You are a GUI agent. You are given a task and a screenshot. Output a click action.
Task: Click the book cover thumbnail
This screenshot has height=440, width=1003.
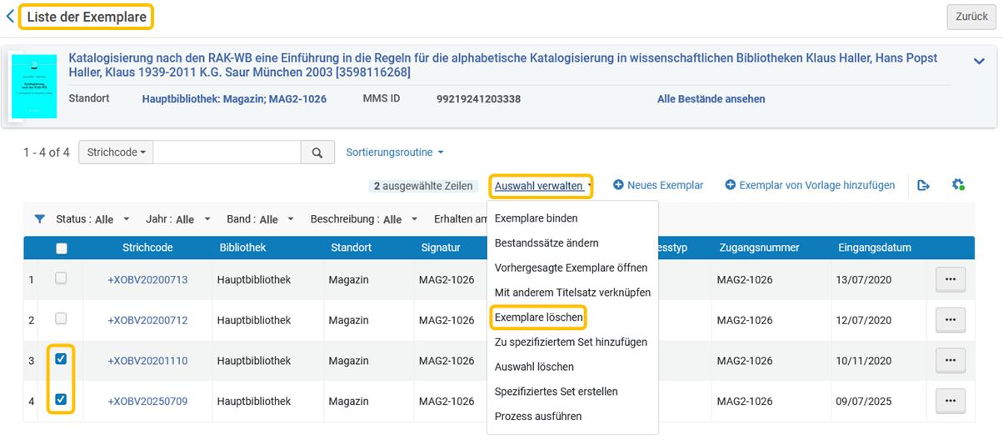pos(34,87)
